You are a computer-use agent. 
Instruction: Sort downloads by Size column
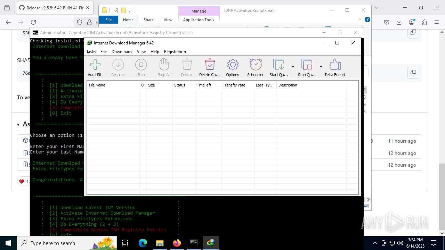pos(159,85)
